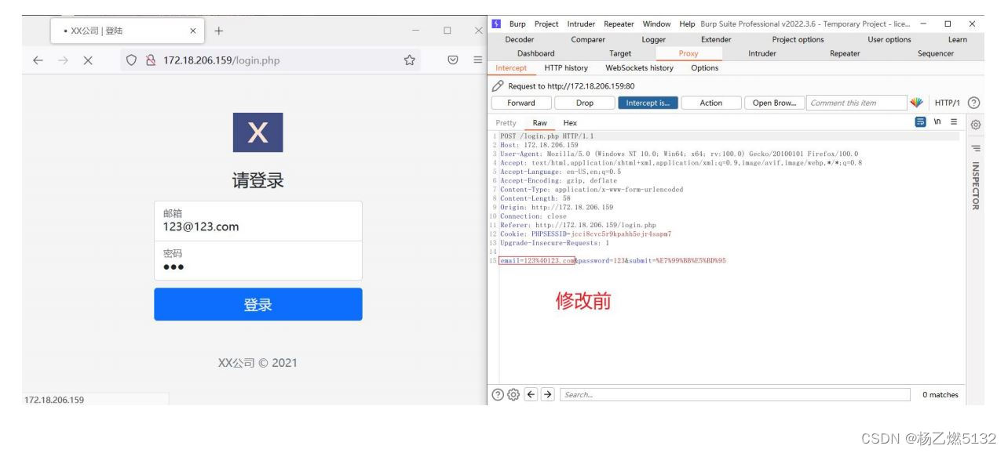Switch to the Learn tab
The width and height of the screenshot is (1008, 453).
958,39
